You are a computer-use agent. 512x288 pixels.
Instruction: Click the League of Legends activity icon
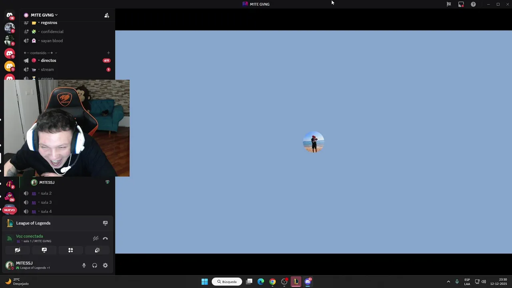pyautogui.click(x=10, y=223)
